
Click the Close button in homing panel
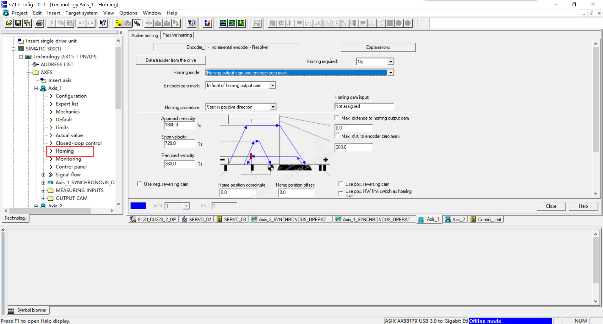[551, 206]
